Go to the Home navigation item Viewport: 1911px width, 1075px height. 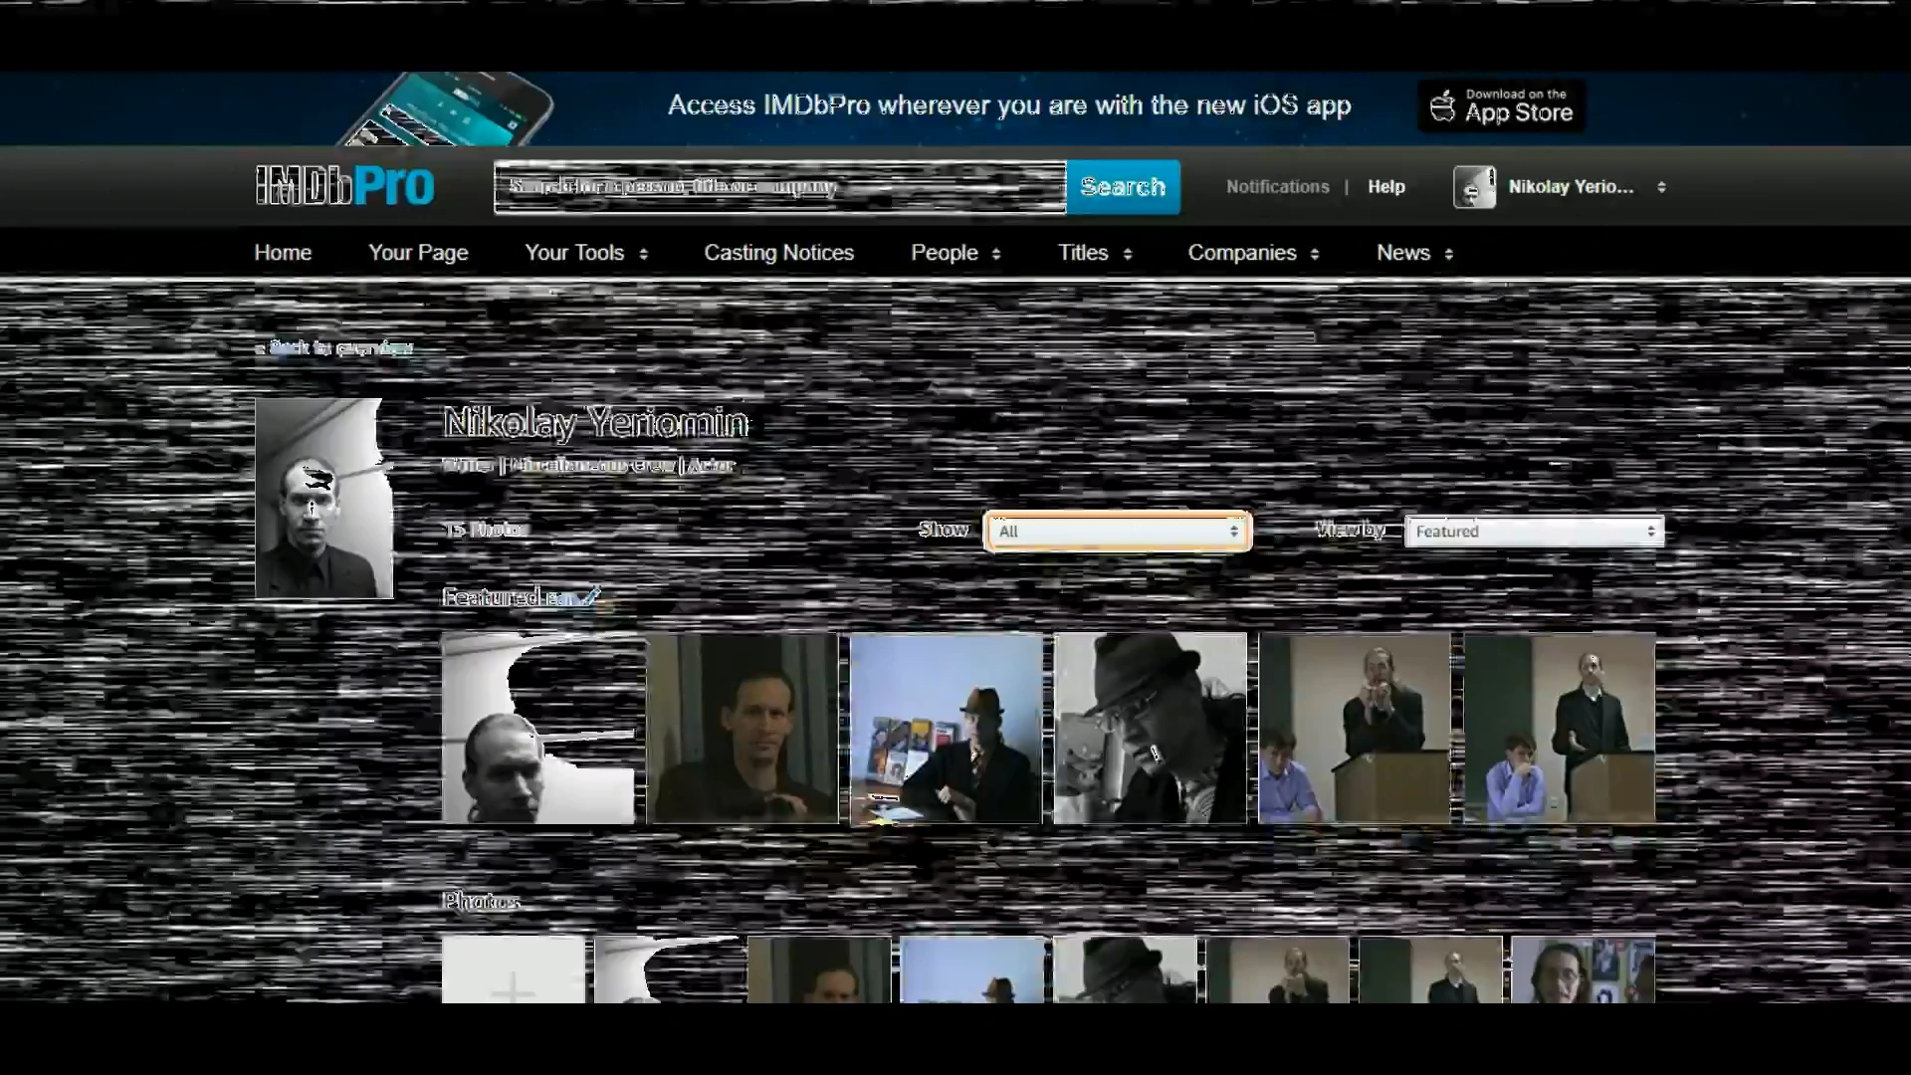(x=283, y=253)
